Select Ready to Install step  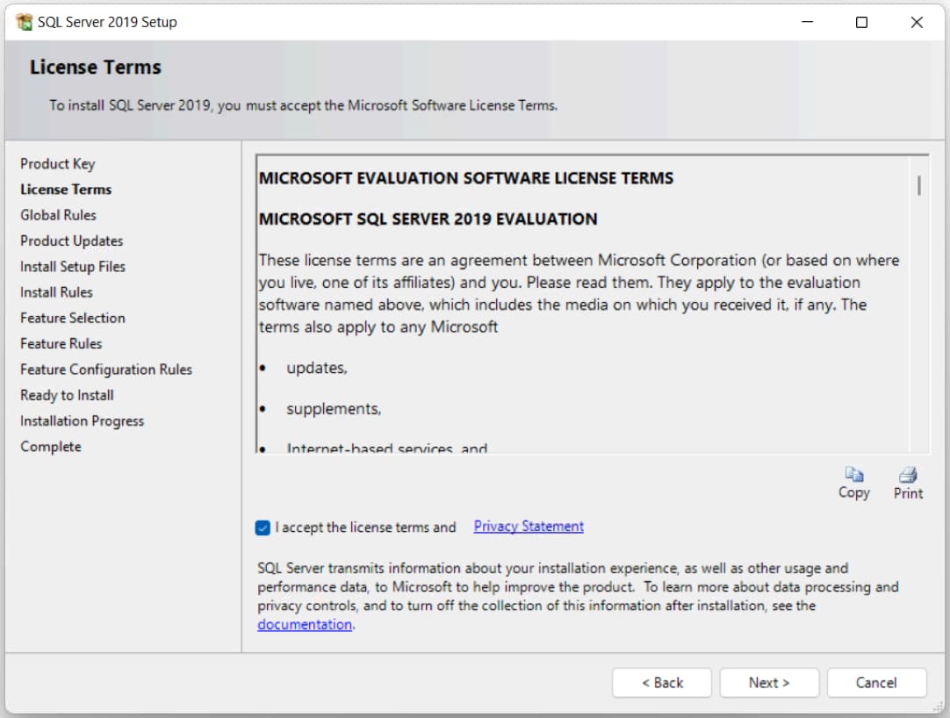[68, 395]
